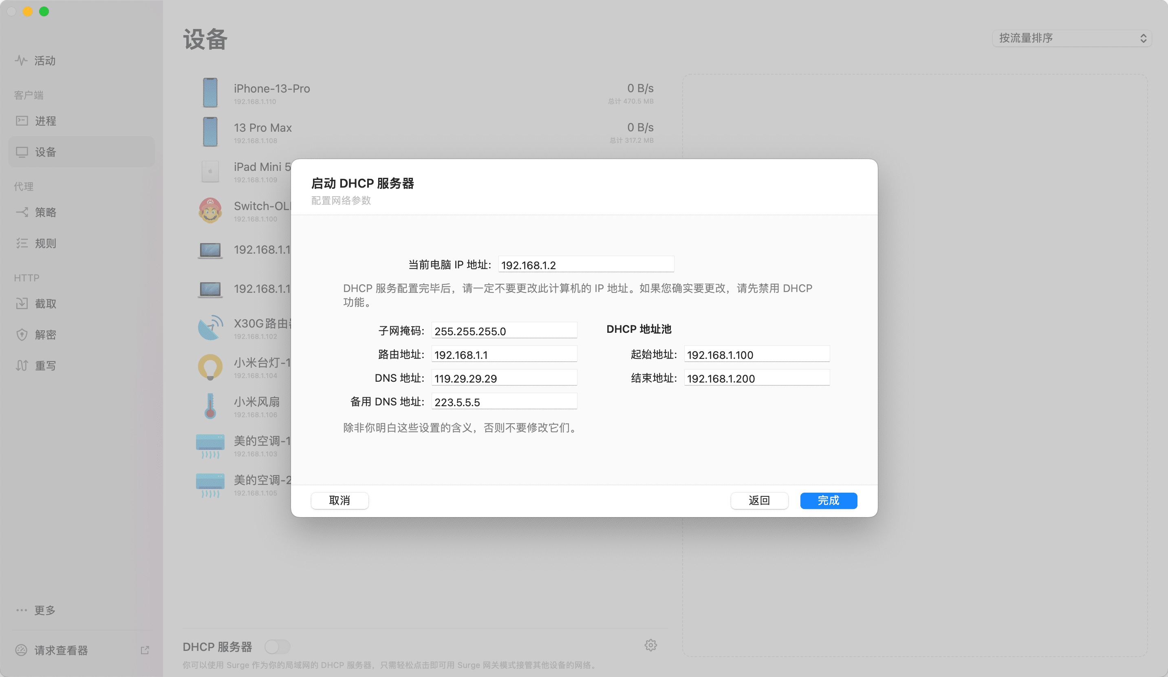Click the external link icon beside 请求查看器
The width and height of the screenshot is (1168, 677).
tap(145, 650)
